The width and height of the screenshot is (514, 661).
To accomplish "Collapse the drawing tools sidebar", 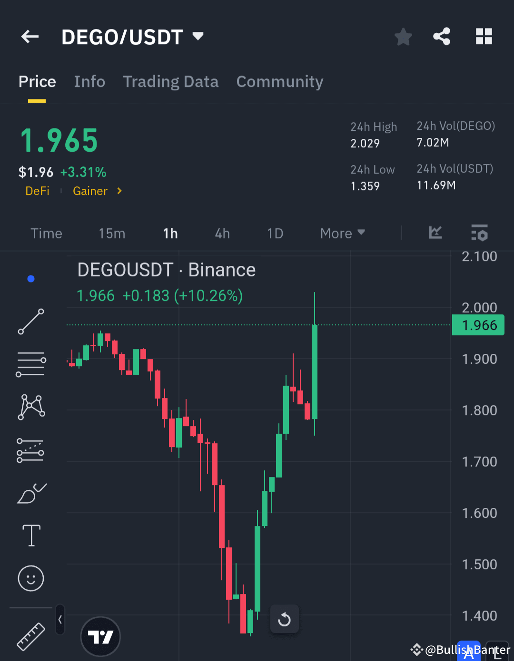I will pyautogui.click(x=60, y=620).
